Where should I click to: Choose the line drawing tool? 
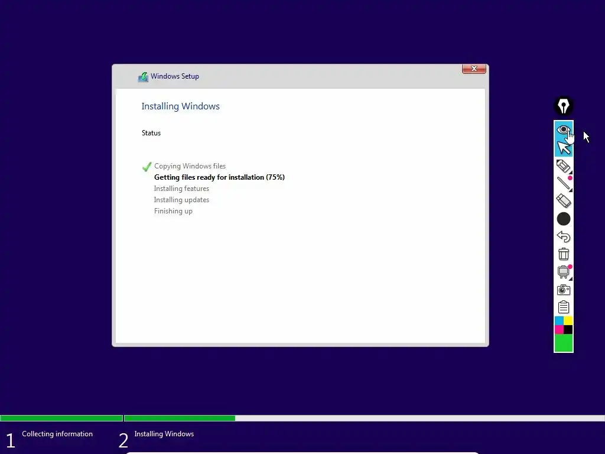pyautogui.click(x=564, y=183)
